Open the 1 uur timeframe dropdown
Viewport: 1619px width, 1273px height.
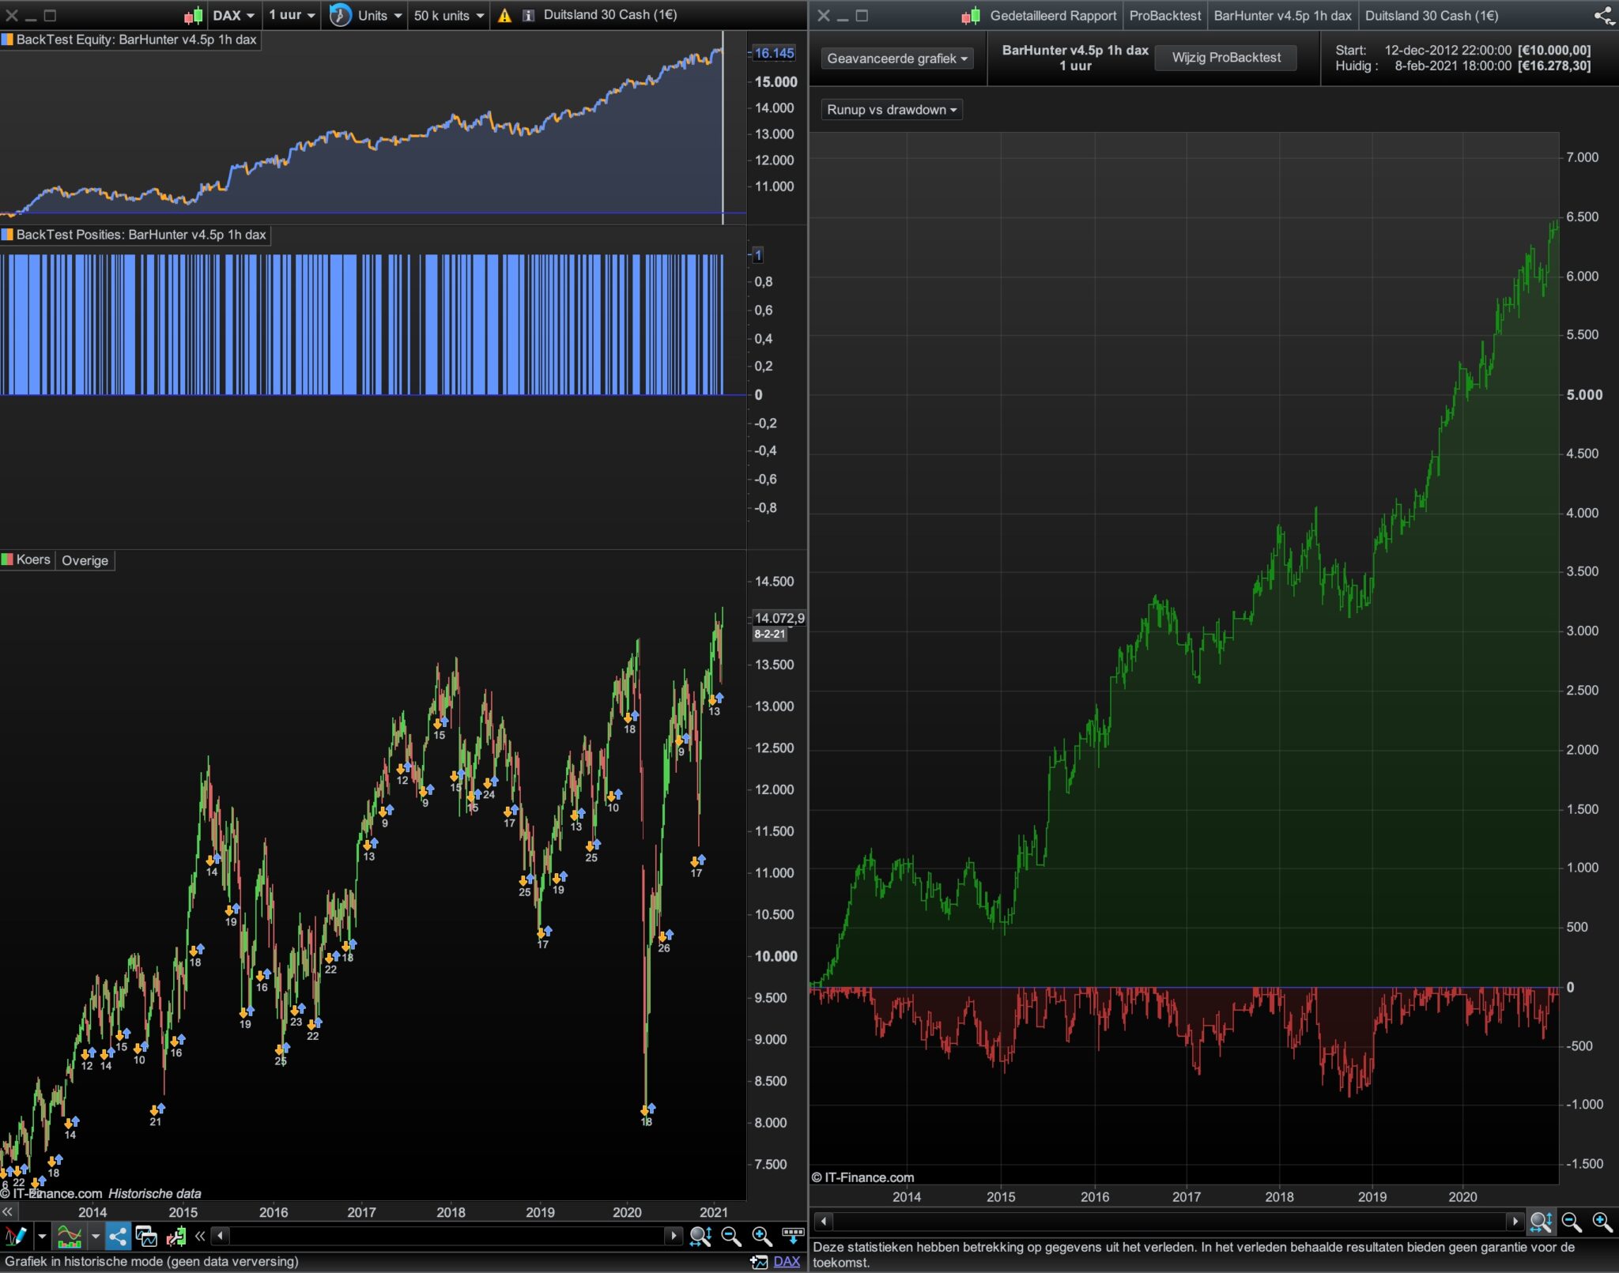[291, 15]
